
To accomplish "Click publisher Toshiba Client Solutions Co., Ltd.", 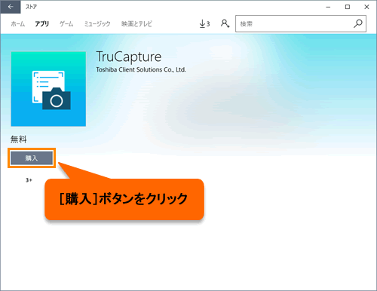I will [141, 69].
